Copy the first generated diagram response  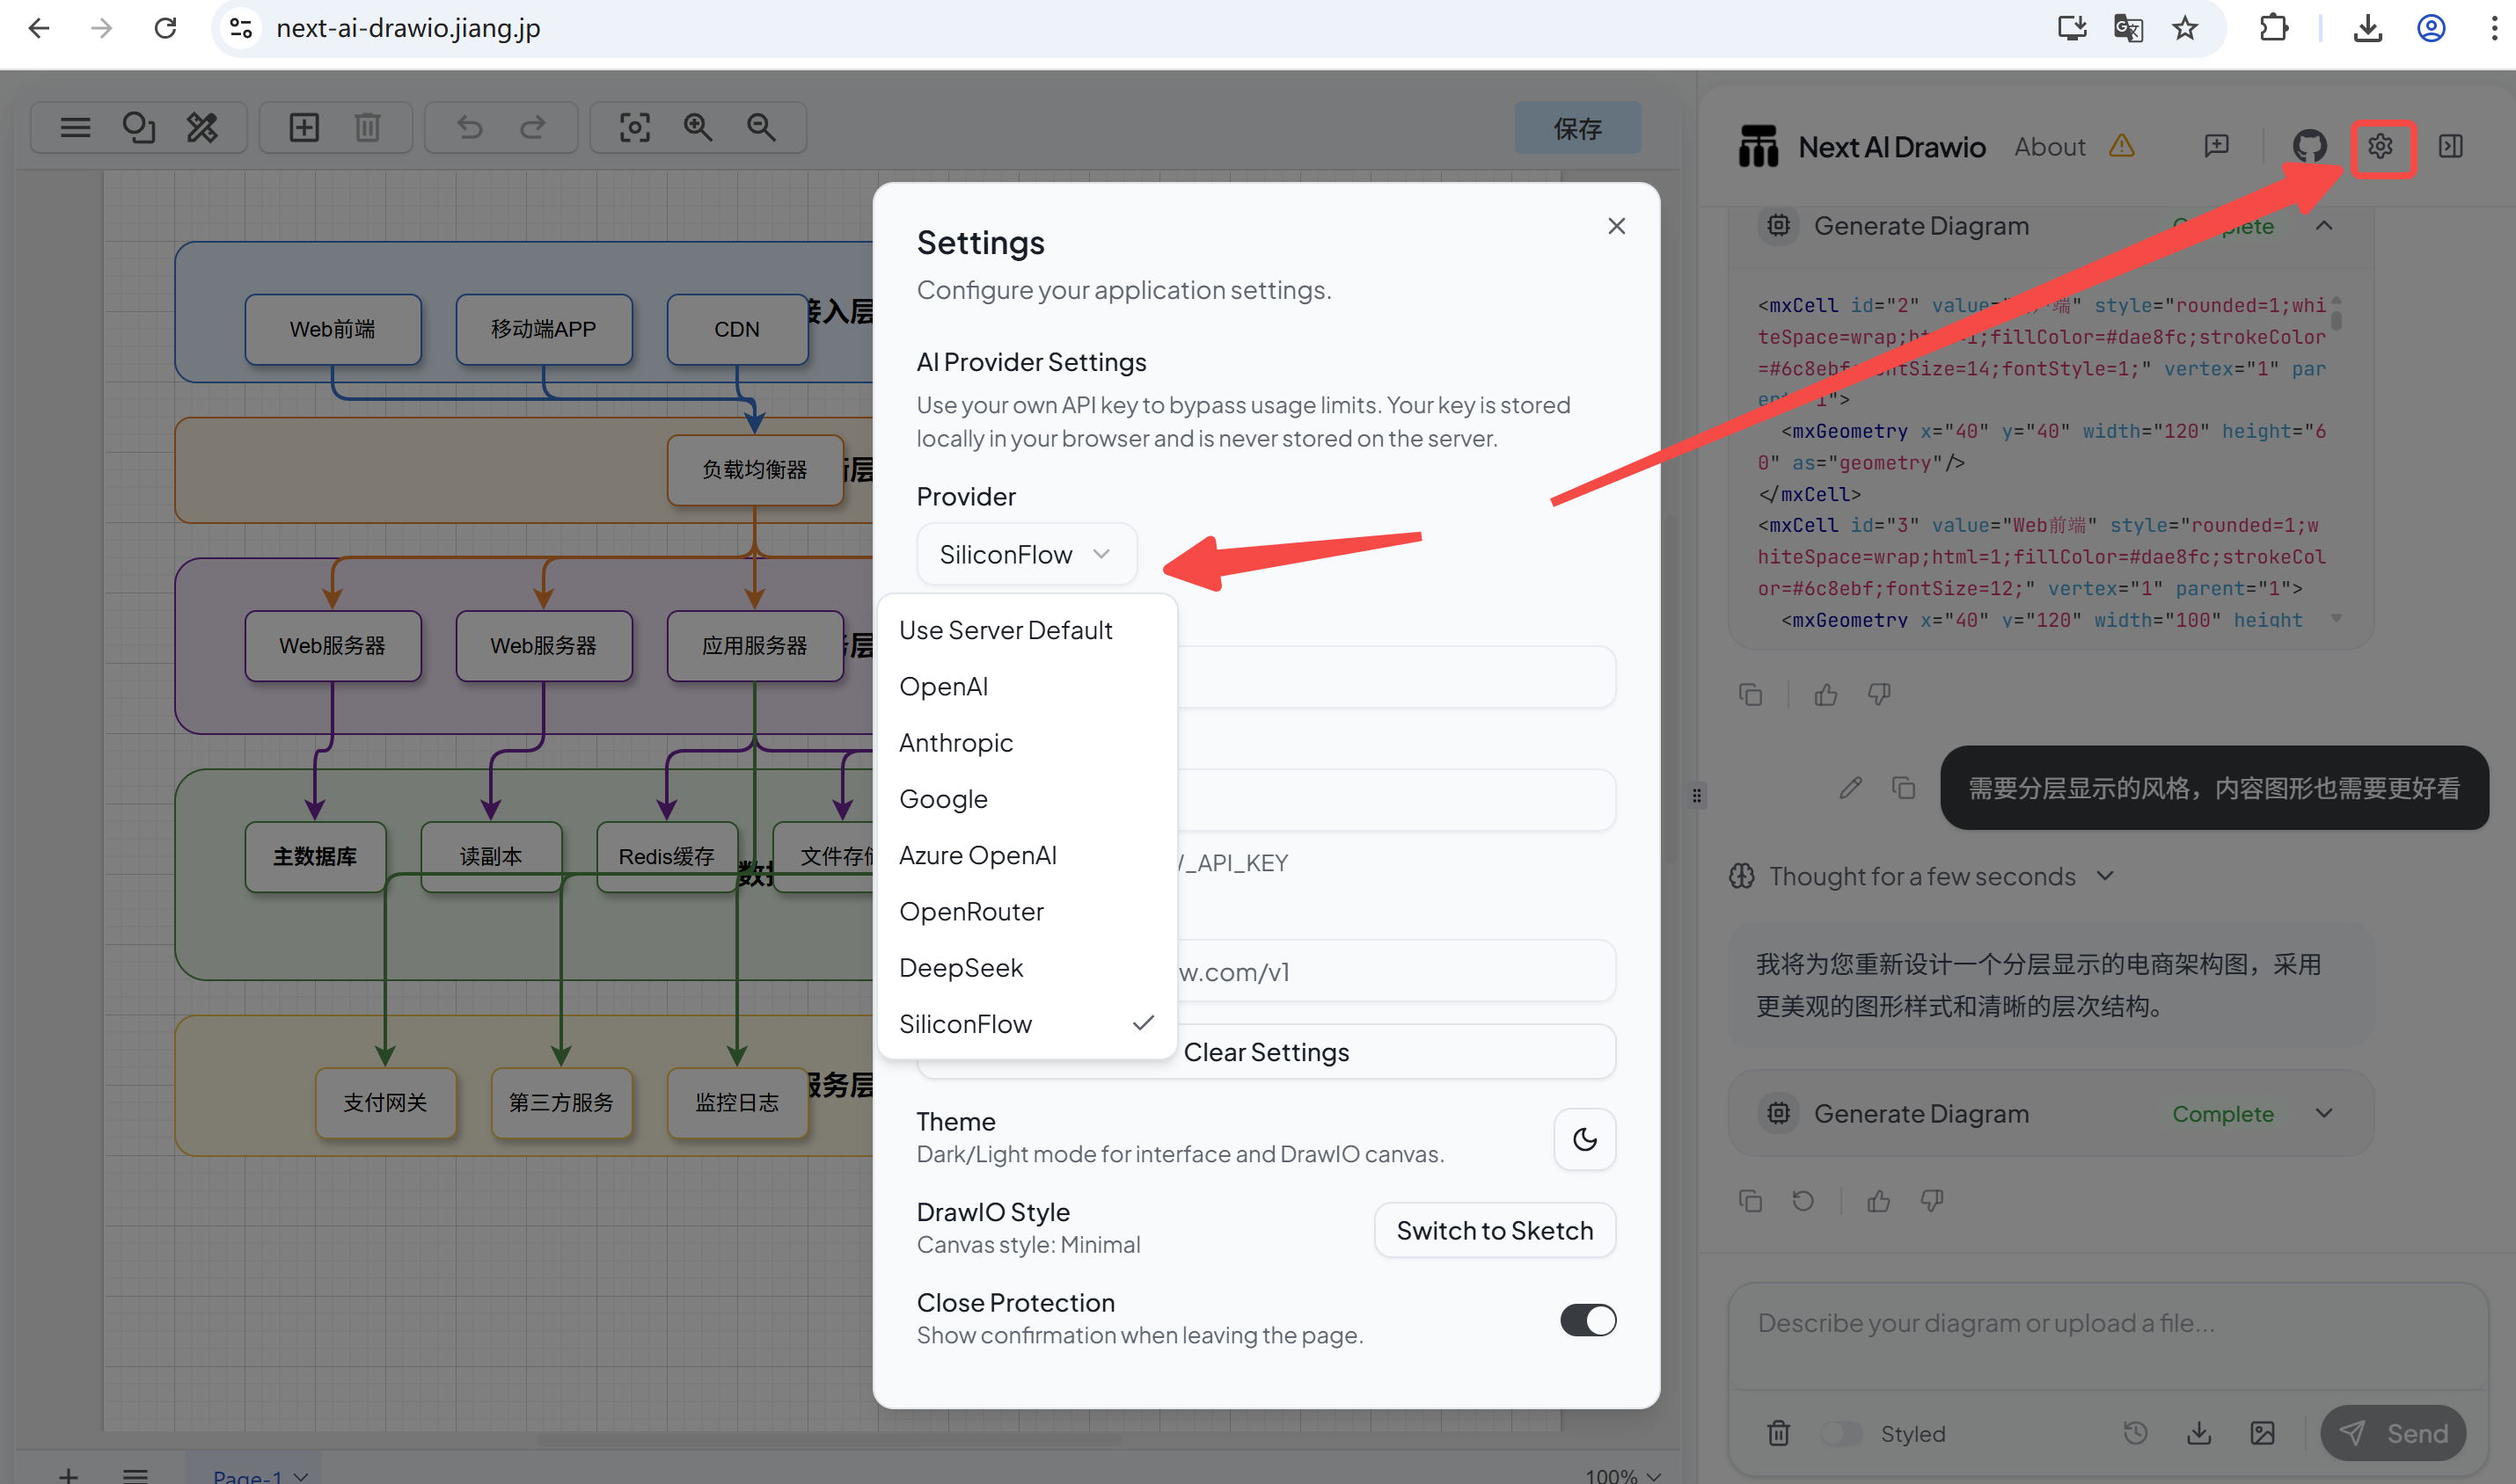pyautogui.click(x=1751, y=694)
